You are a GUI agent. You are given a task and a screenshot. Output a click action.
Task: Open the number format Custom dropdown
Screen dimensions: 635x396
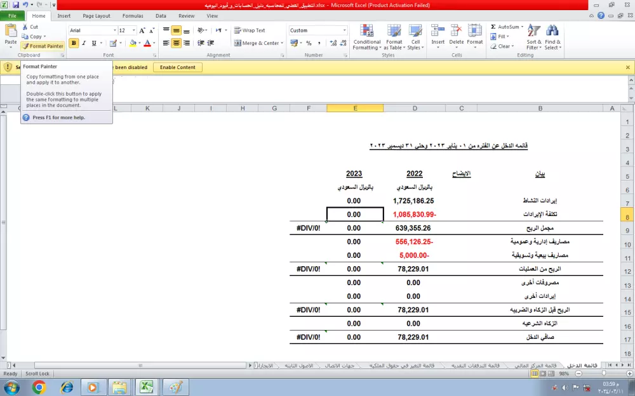(x=344, y=30)
